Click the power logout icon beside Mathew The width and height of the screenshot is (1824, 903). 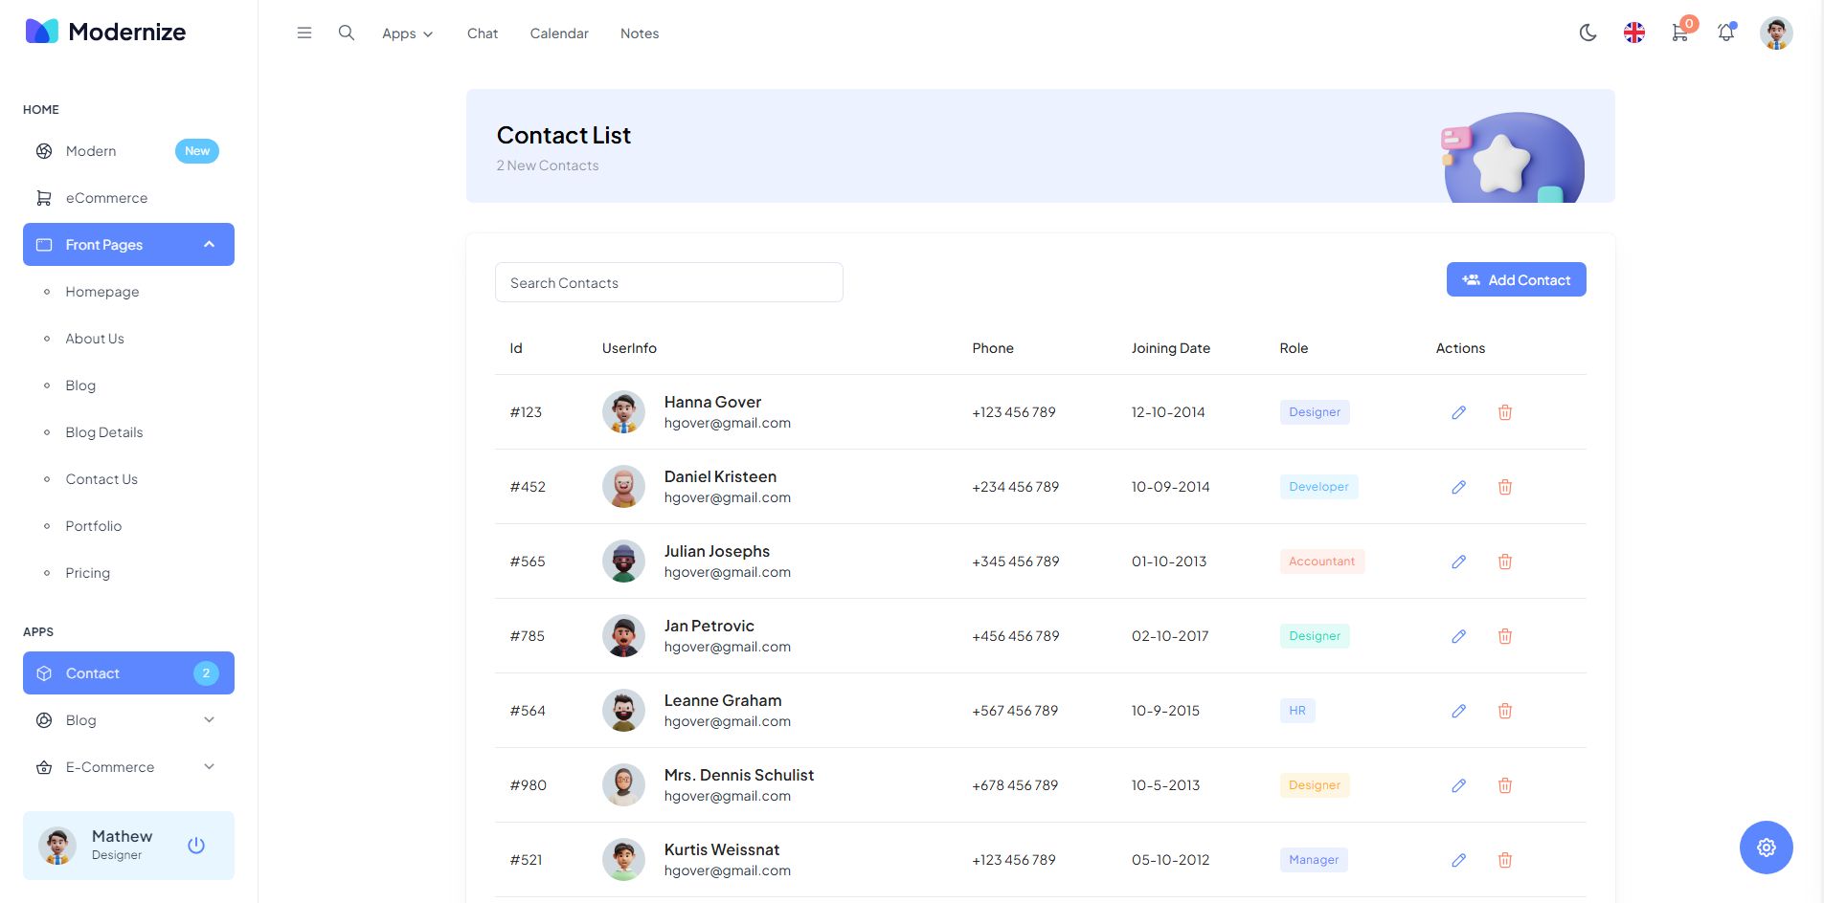(196, 846)
